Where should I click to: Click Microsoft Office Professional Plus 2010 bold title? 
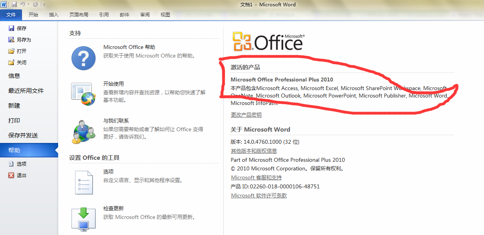[282, 80]
